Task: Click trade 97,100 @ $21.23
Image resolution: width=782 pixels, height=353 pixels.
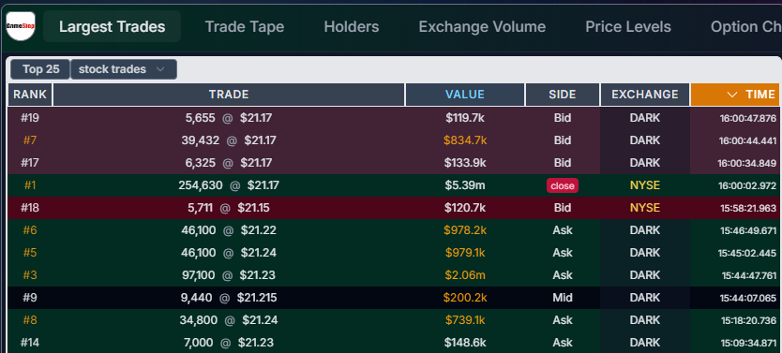Action: (229, 275)
